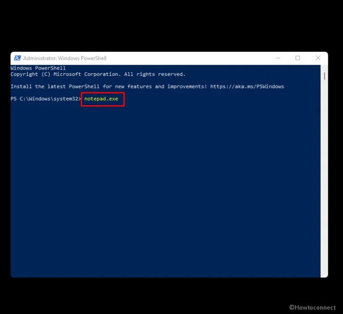Click the https://aka.ms/PSWindows URL text
The width and height of the screenshot is (343, 314).
pos(247,87)
